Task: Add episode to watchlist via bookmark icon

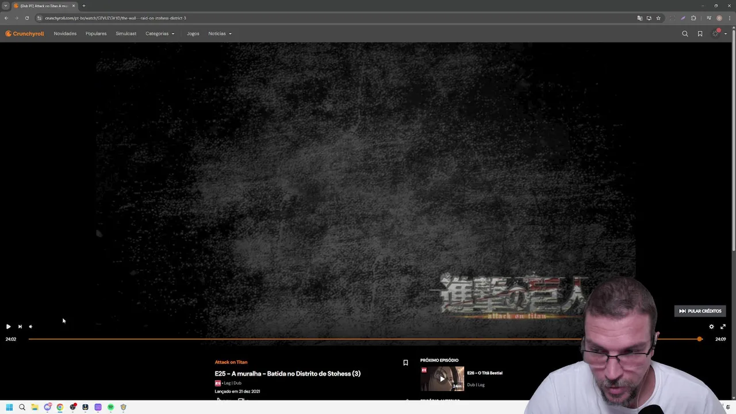Action: 405,363
